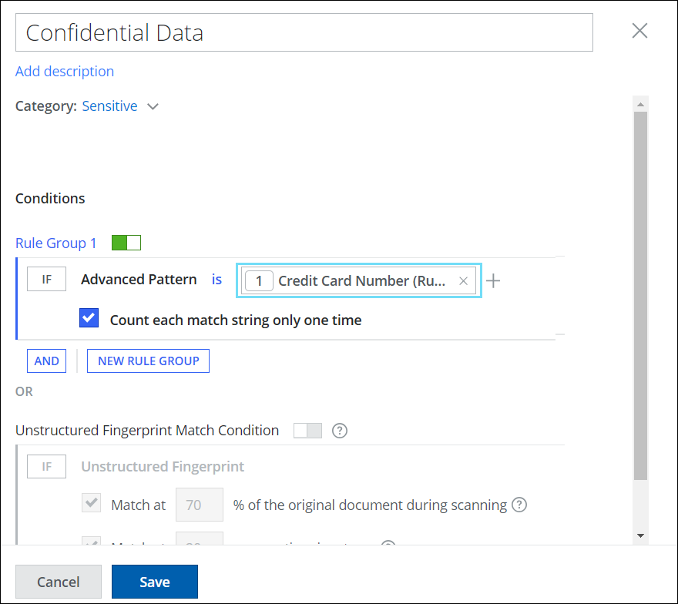Toggle Rule Group 1 switch off
Screen dimensions: 678x604
click(x=126, y=243)
